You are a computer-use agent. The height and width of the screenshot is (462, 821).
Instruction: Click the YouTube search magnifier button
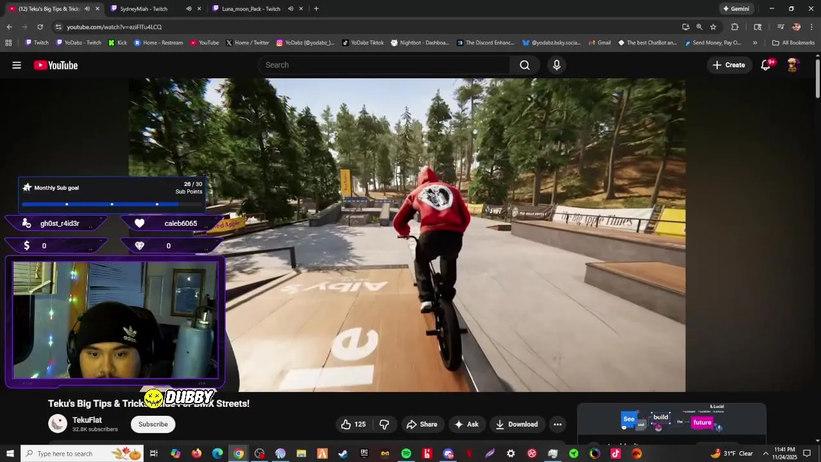[525, 65]
